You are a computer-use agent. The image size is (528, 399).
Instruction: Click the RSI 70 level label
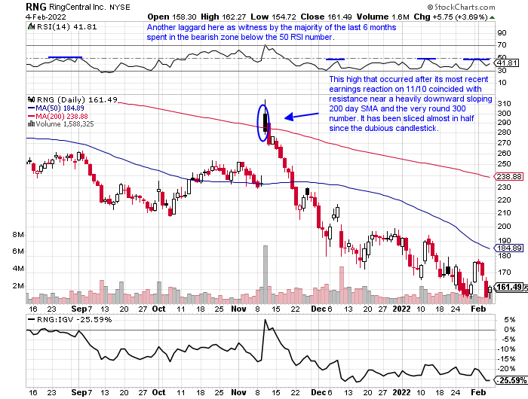click(x=502, y=45)
